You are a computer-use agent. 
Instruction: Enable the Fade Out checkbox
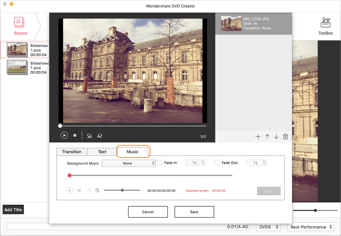tap(217, 163)
